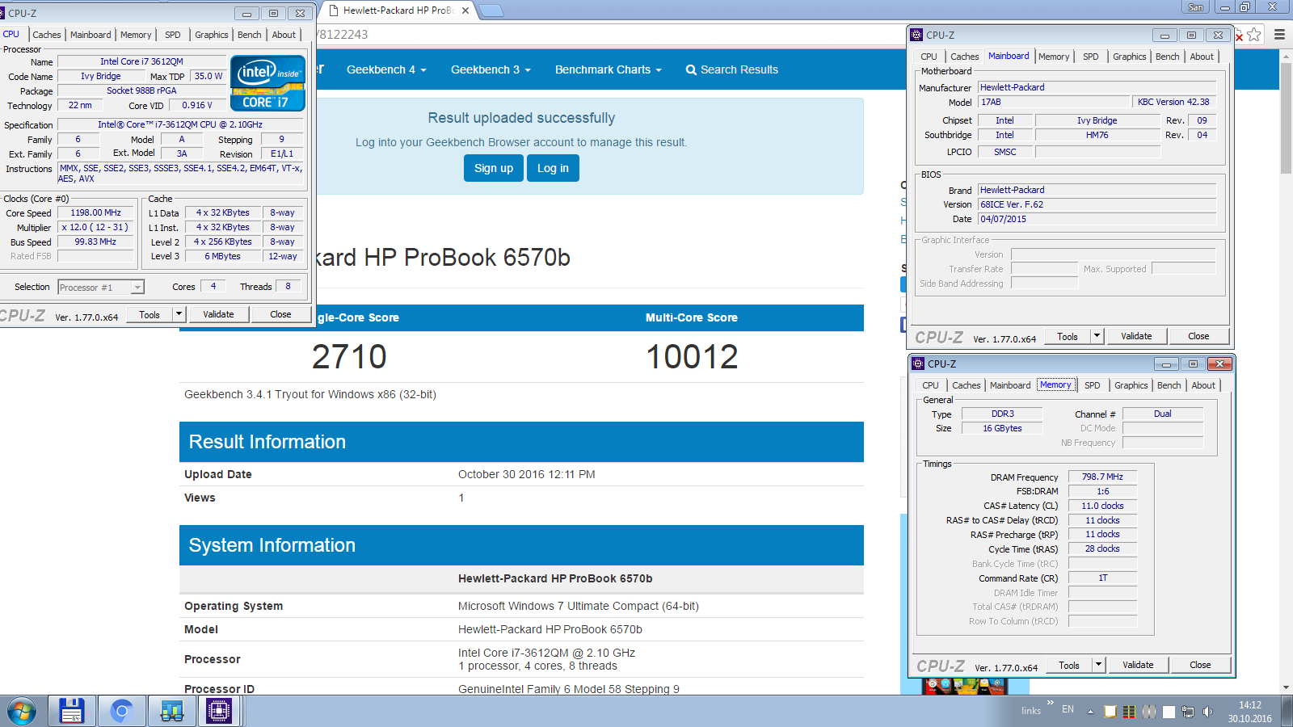Expand the Benchmark Charts menu

point(608,69)
